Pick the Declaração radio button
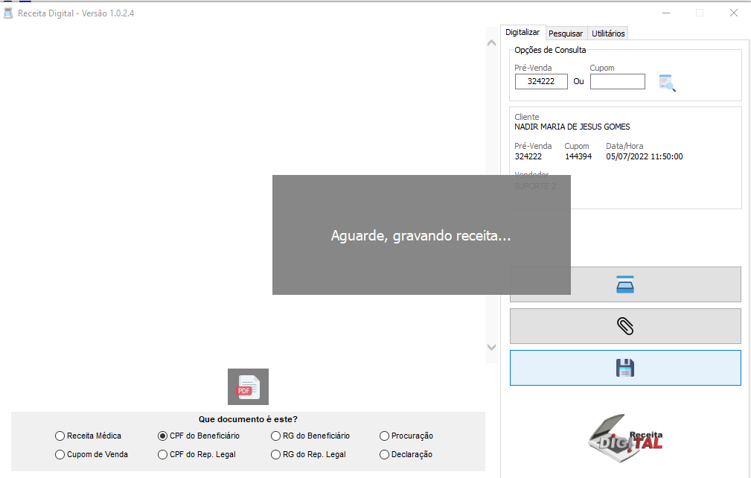Viewport: 751px width, 478px height. (385, 454)
